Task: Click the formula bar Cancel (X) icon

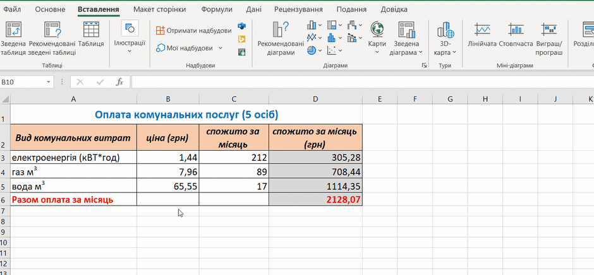Action: 80,82
